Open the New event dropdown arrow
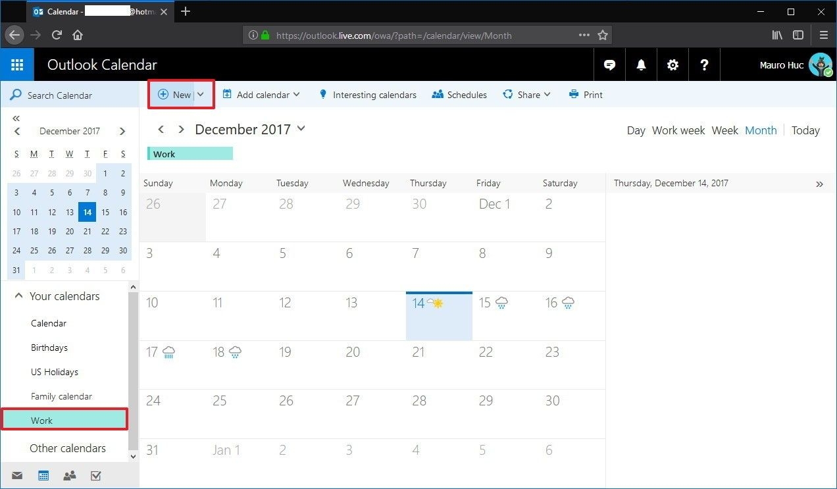837x489 pixels. coord(201,95)
